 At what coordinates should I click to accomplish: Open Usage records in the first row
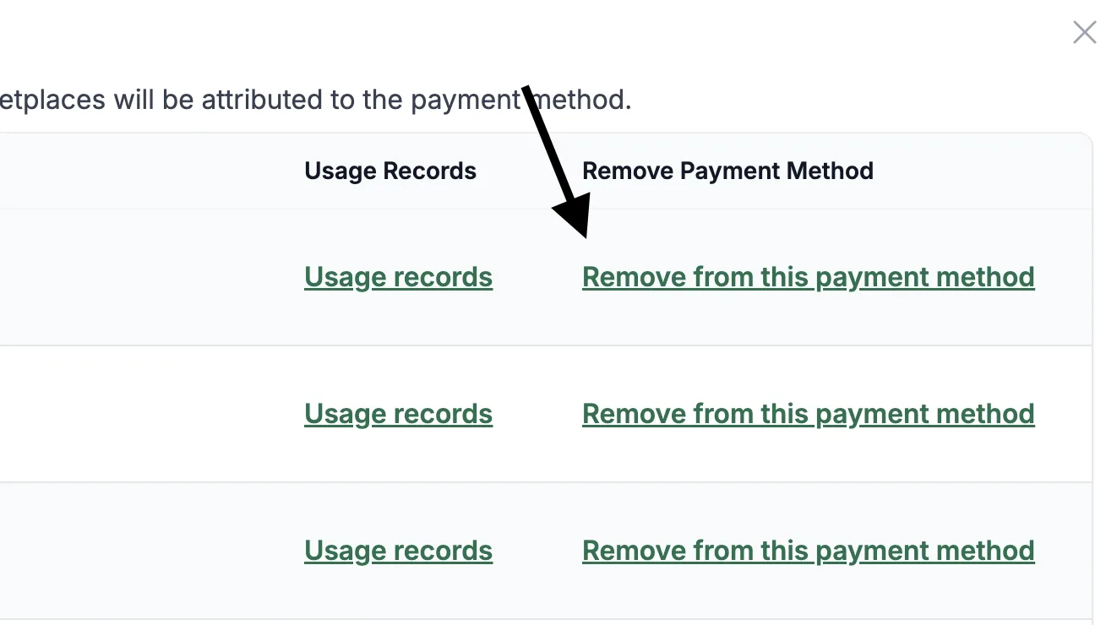pos(398,277)
